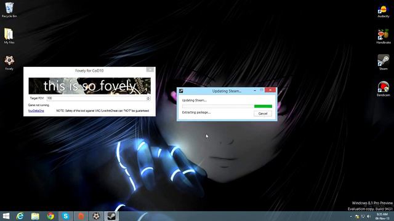Click the 'Target FOV' label
Screen dimensions: 394x221
pos(37,98)
